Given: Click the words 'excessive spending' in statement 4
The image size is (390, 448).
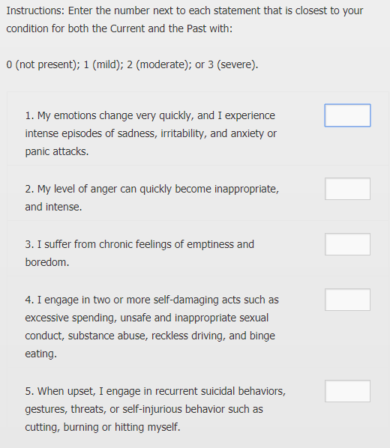Looking at the screenshot, I should click(71, 318).
